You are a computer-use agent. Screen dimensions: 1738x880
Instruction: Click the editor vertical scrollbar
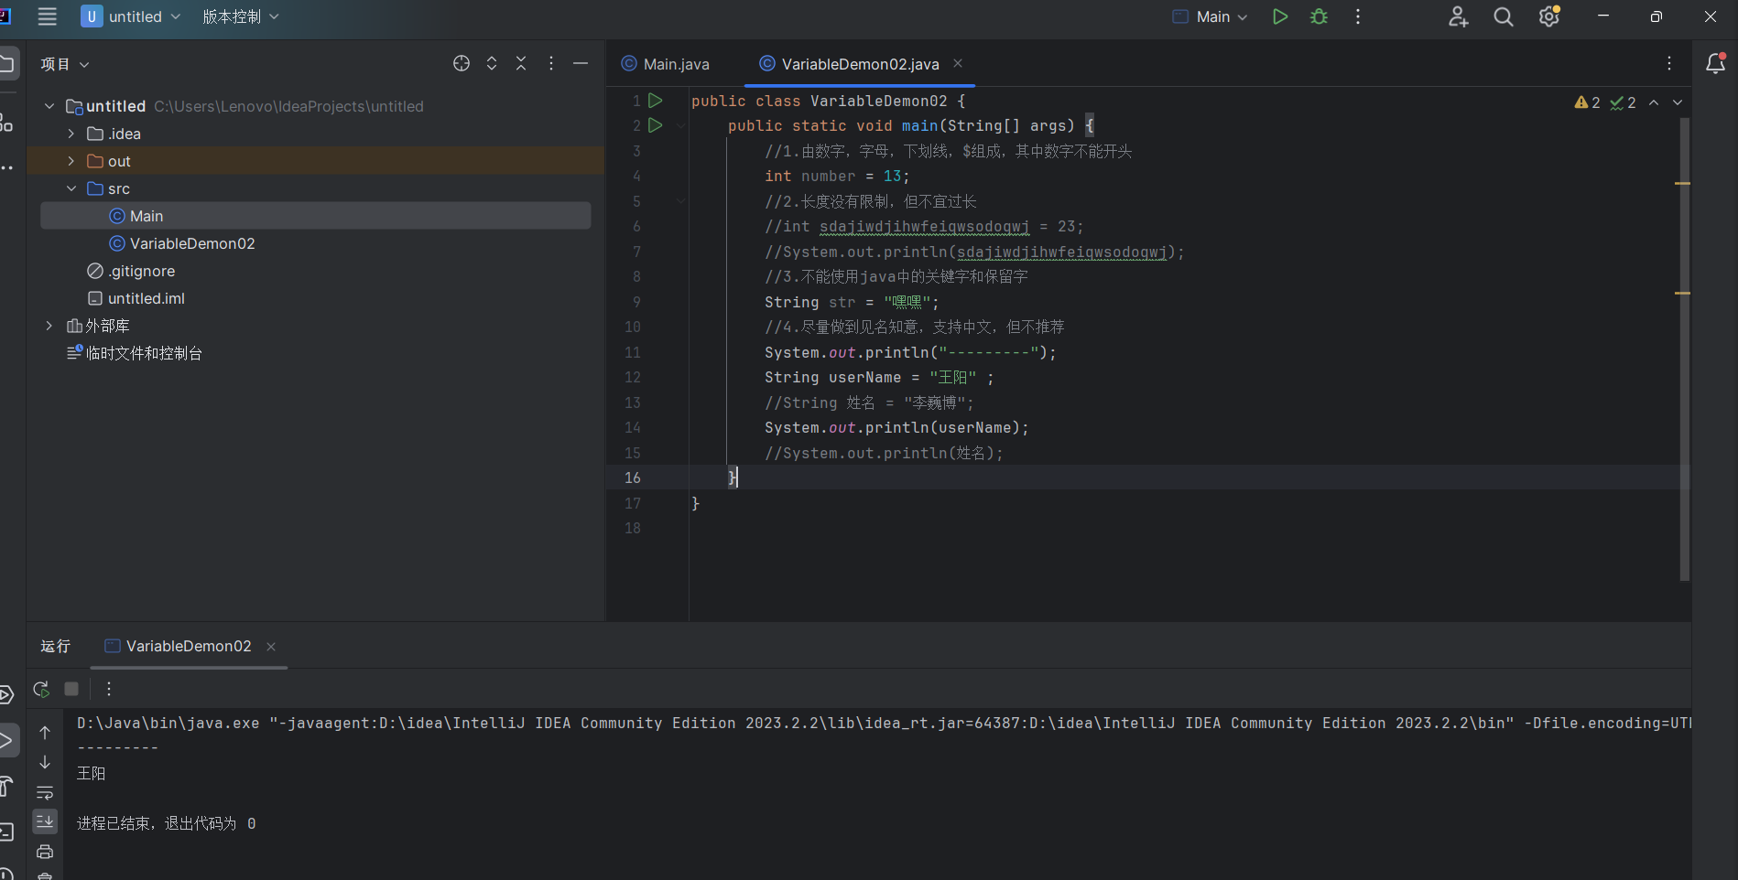coord(1685,348)
